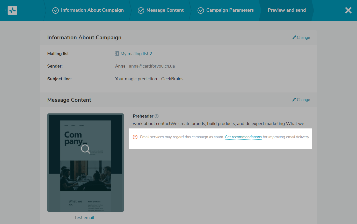The height and width of the screenshot is (224, 357).
Task: Close the campaign wizard with the X
Action: point(348,10)
